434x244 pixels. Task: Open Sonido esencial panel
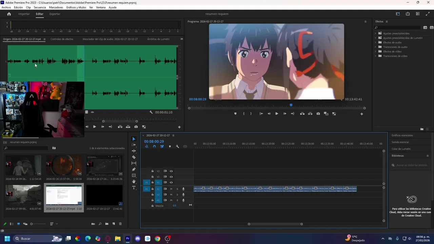click(400, 142)
